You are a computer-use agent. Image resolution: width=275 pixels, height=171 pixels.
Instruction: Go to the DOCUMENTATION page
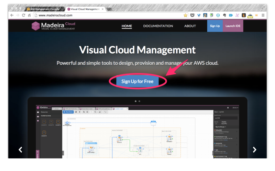click(x=158, y=26)
